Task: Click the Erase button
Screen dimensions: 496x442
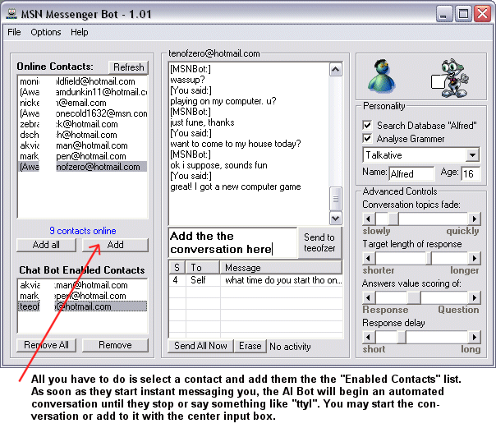Action: (x=250, y=346)
